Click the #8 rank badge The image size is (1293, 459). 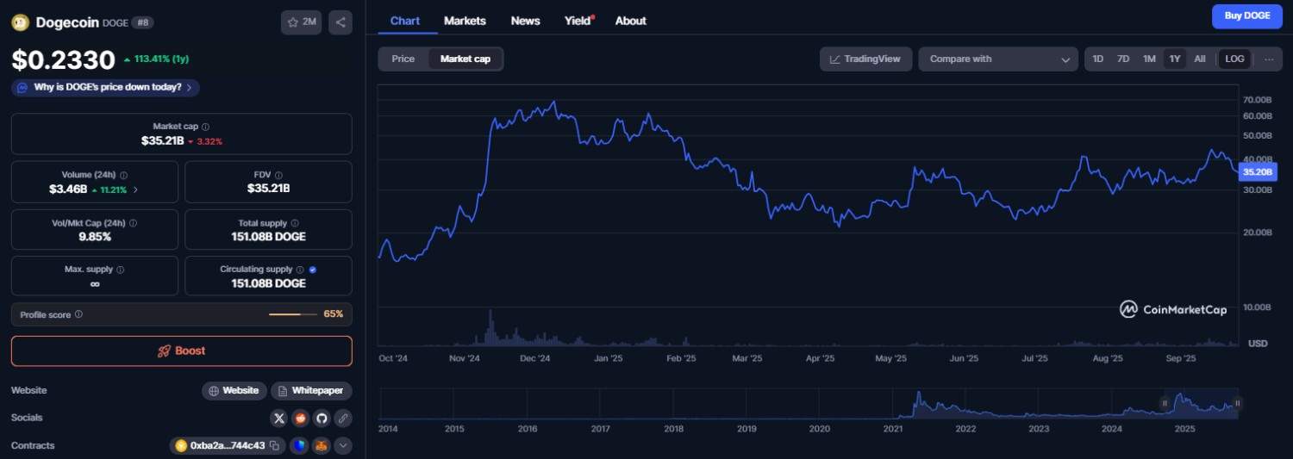tap(142, 22)
